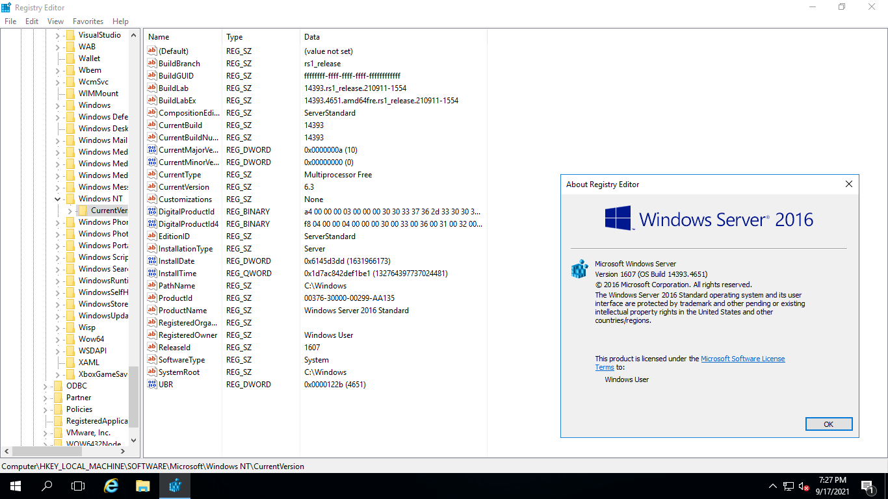Expand the Wbem tree node
The image size is (888, 499).
click(57, 70)
